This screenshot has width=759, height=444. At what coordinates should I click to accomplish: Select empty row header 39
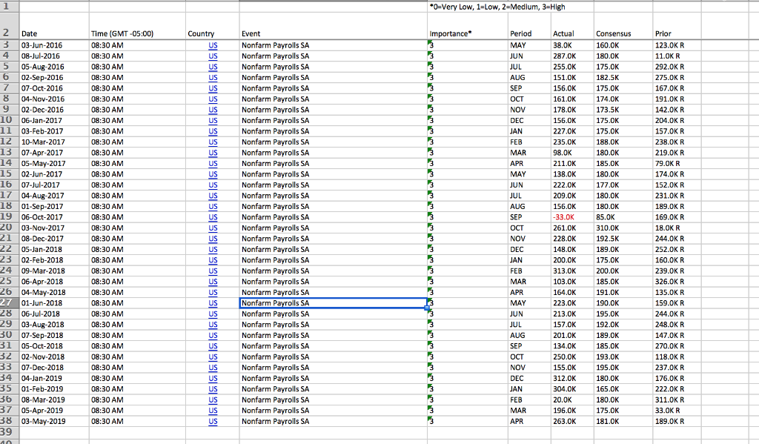click(9, 432)
